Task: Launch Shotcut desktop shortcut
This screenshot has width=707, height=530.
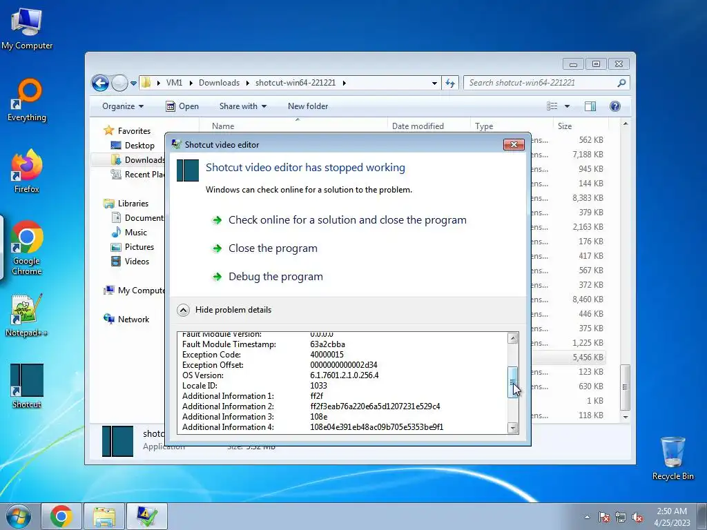Action: pos(27,386)
